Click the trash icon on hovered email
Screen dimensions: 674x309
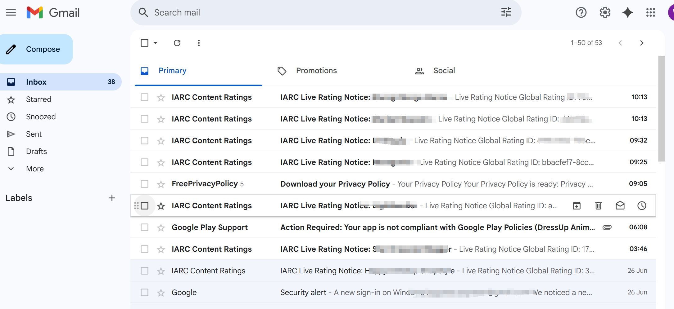(598, 205)
